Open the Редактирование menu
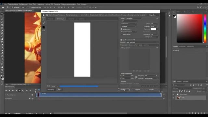Viewport: 208px width, 117px height. [x=13, y=4]
